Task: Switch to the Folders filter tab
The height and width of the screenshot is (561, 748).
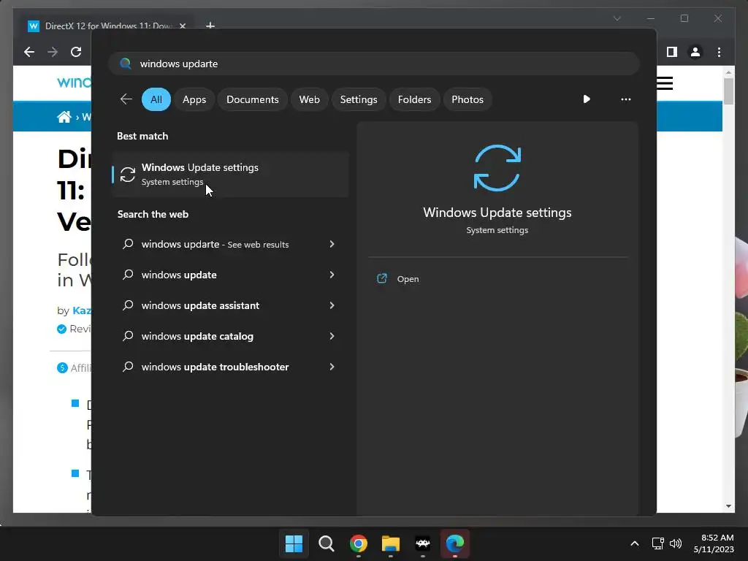Action: point(414,99)
